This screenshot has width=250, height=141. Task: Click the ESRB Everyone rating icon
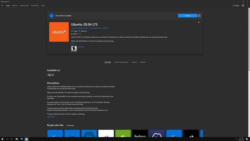[x=74, y=49]
